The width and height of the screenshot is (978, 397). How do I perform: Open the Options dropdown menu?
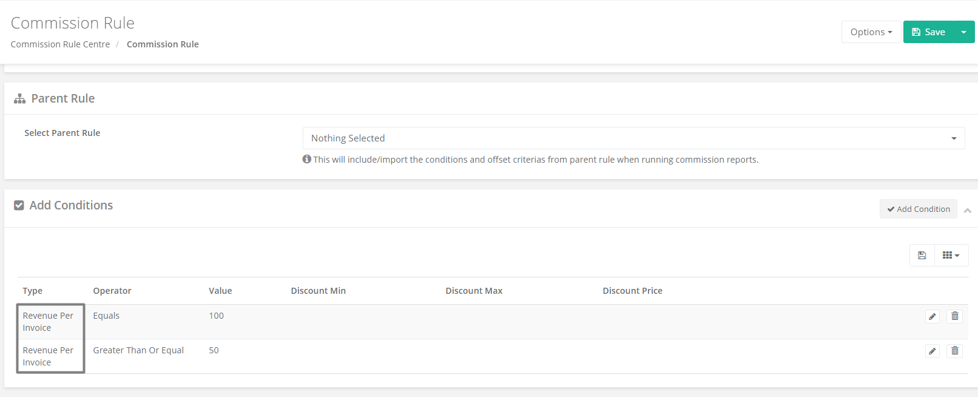pos(871,32)
